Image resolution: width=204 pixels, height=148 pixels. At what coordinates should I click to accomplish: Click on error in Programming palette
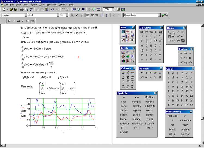pyautogui.click(x=186, y=134)
